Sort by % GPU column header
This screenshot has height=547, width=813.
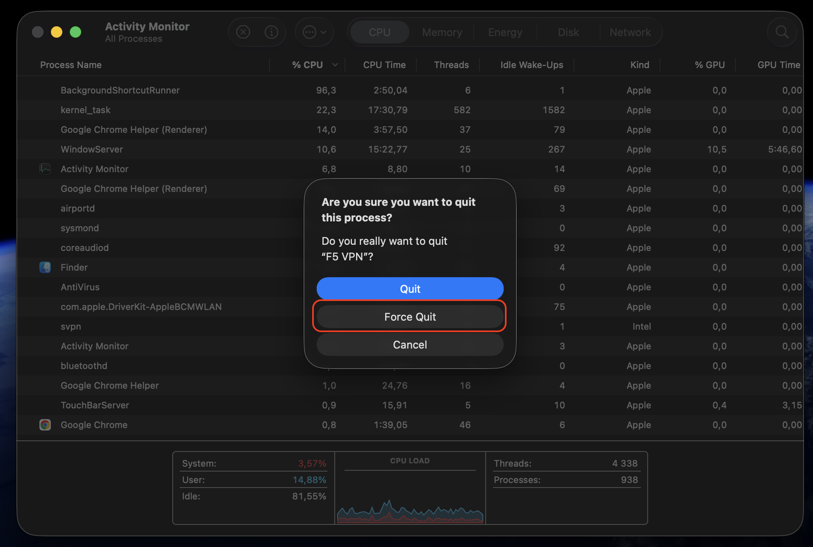coord(710,65)
